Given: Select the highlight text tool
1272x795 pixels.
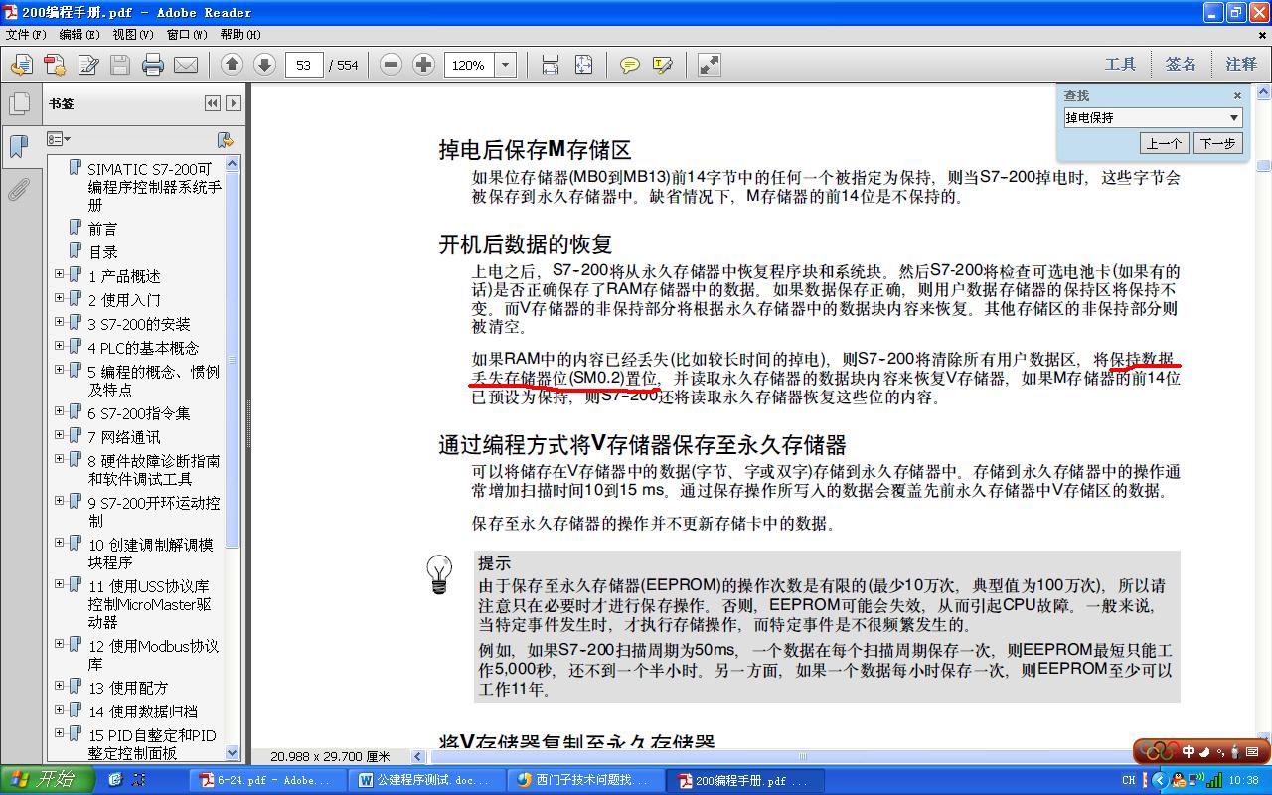Looking at the screenshot, I should coord(663,65).
